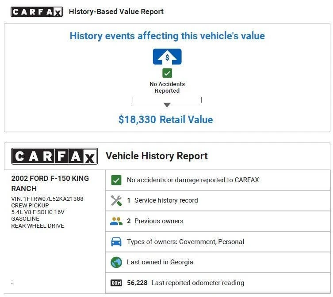Screen dimensions: 333x297
Task: Click 'GASOLINE' fuel type text
Action: [x=25, y=219]
